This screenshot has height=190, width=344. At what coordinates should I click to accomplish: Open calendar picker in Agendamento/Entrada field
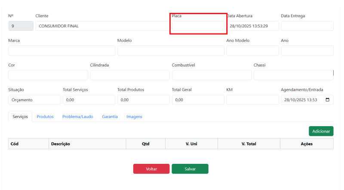[328, 100]
